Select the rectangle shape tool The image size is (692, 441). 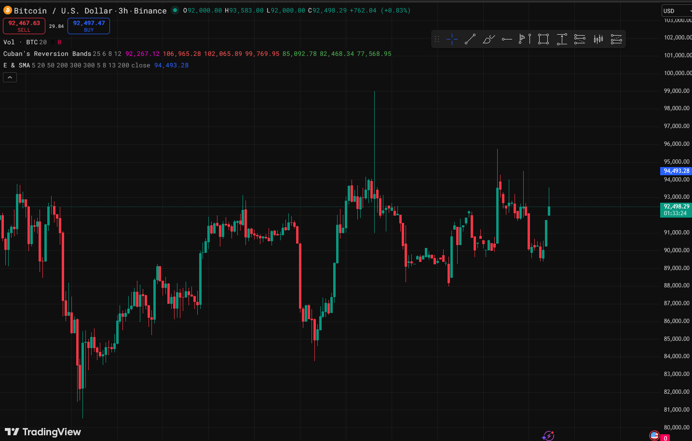coord(543,39)
